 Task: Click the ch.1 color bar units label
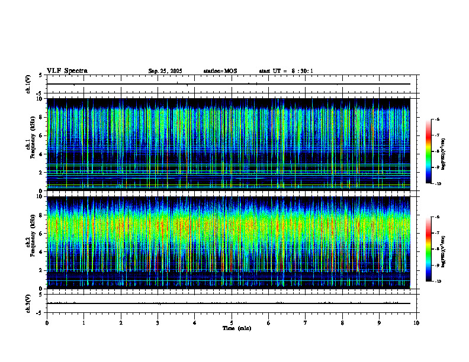[444, 154]
